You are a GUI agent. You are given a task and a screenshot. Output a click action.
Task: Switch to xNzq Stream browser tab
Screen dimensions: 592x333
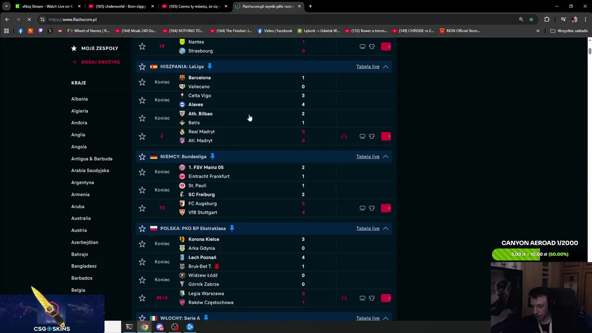point(48,6)
